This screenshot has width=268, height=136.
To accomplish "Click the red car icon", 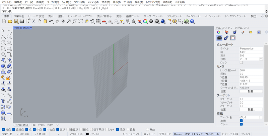I will pos(104,21).
